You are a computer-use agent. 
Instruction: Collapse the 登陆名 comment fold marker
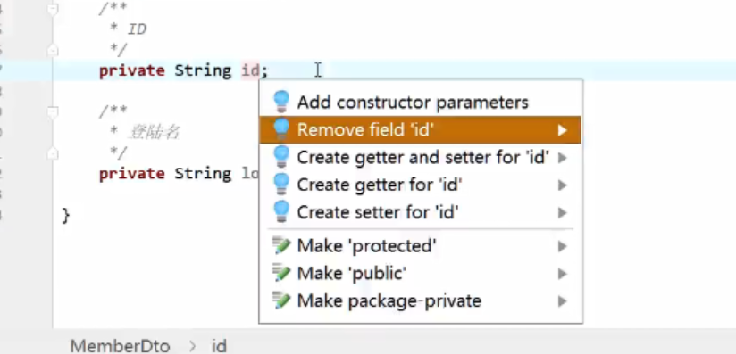(54, 111)
